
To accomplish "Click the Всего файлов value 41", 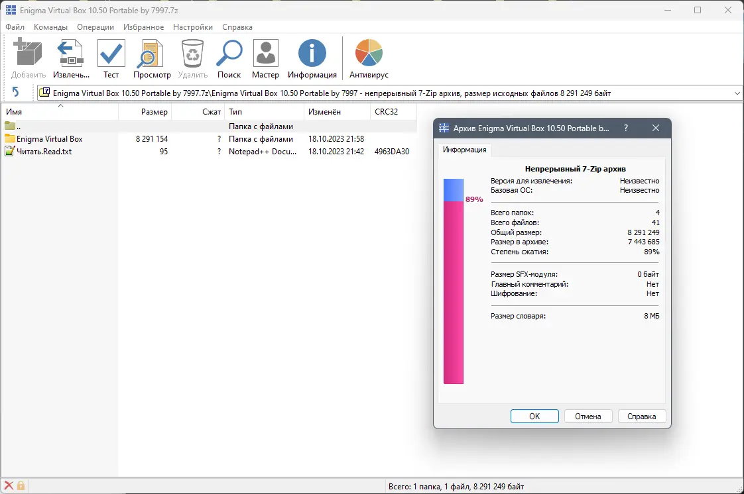I will coord(655,222).
